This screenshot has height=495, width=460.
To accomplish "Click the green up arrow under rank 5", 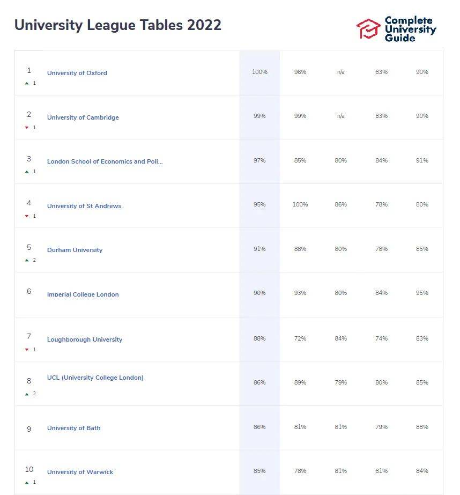I will tap(27, 260).
